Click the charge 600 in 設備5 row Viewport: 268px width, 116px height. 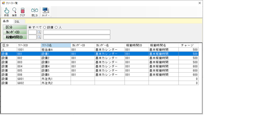click(x=189, y=70)
